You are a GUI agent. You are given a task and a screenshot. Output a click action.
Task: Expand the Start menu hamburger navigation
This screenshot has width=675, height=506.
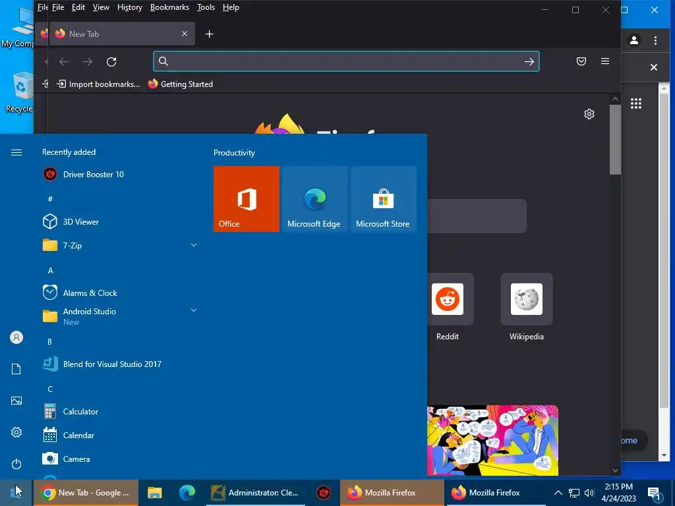coord(16,152)
